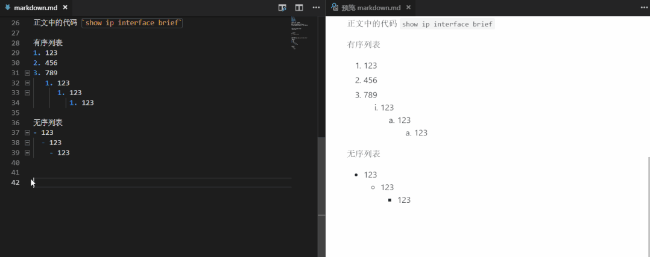Screen dimensions: 650x257
Task: Collapse the fold at line 32
Action: click(x=27, y=83)
